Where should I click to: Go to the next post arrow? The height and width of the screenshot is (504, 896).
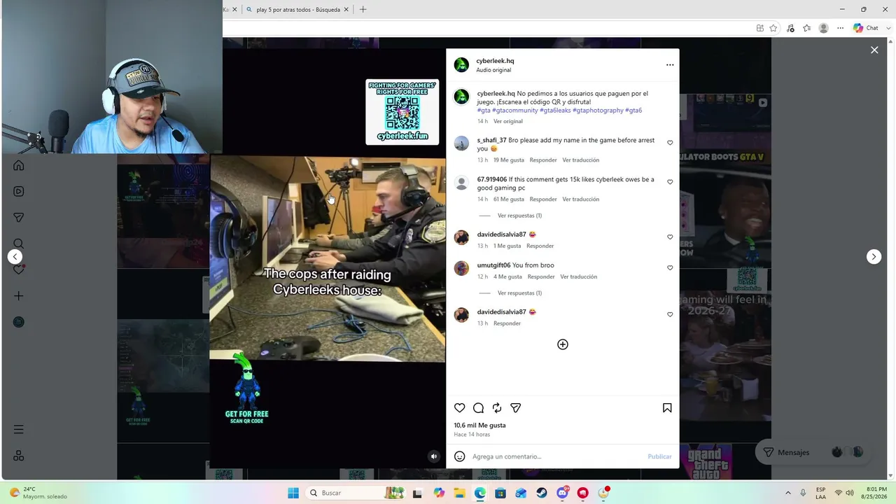(x=874, y=257)
